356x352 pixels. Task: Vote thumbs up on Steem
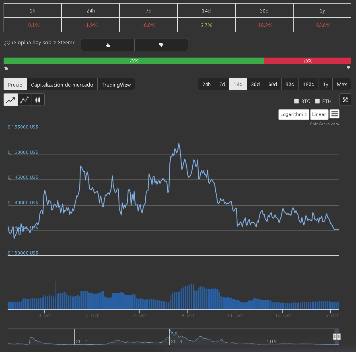coord(108,45)
